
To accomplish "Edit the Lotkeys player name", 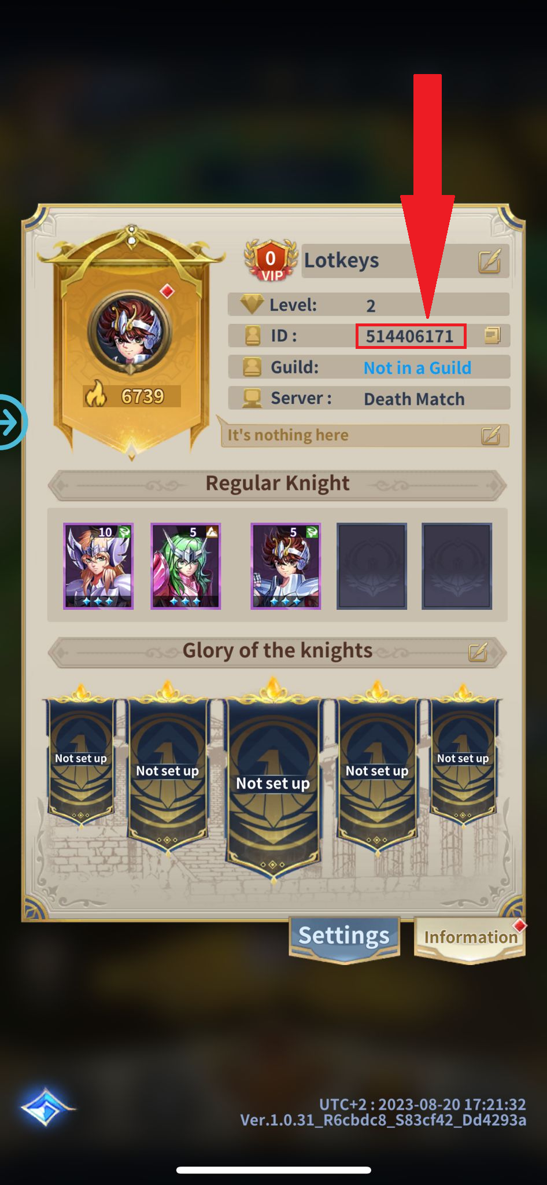I will tap(489, 262).
